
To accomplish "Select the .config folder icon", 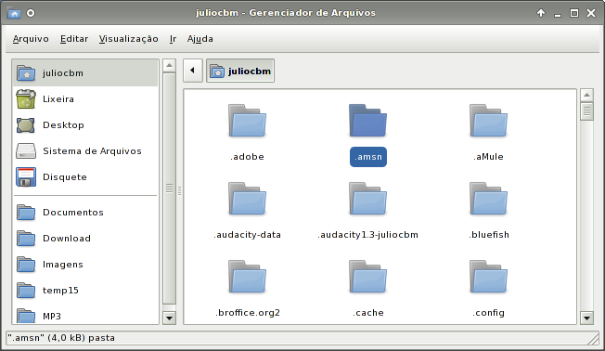I will (x=488, y=277).
